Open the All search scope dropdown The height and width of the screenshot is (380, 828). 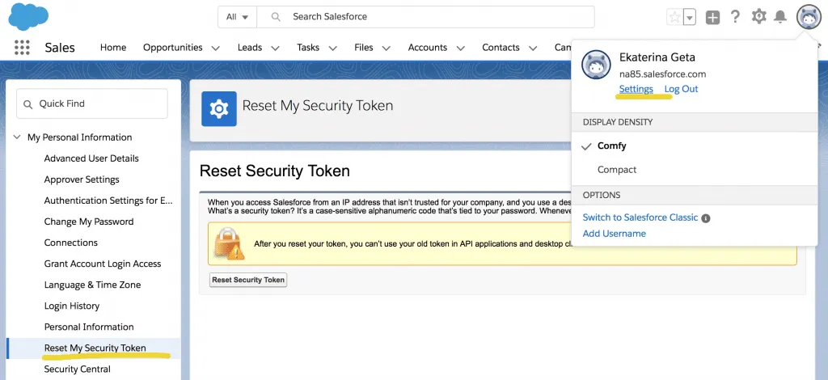coord(237,17)
